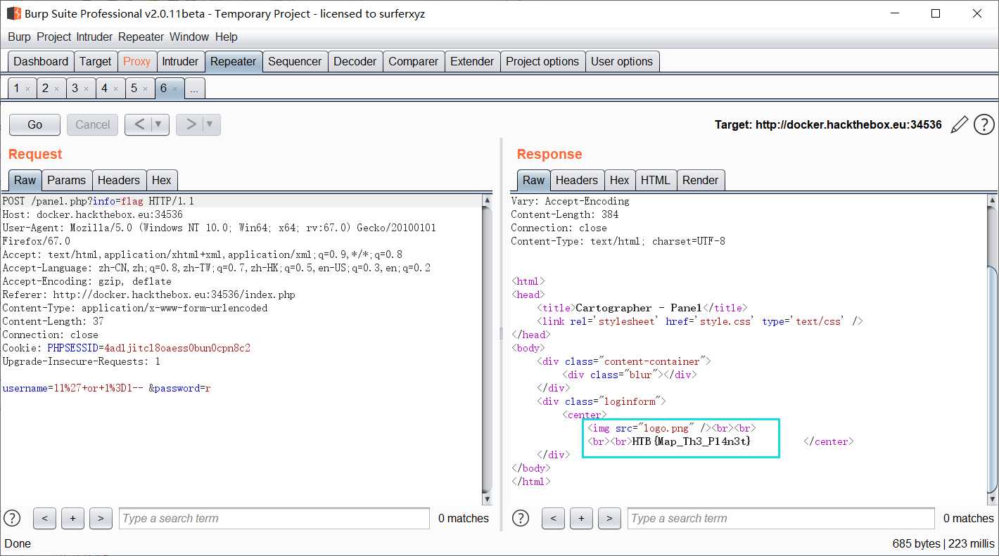999x556 pixels.
Task: Open the Project menu
Action: click(x=54, y=37)
